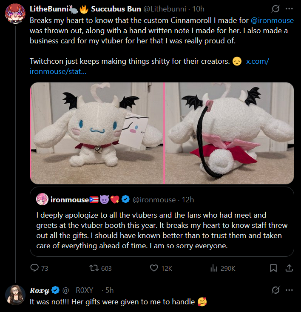Image resolution: width=301 pixels, height=312 pixels.
Task: Open Roxy's profile picture
Action: (x=15, y=295)
